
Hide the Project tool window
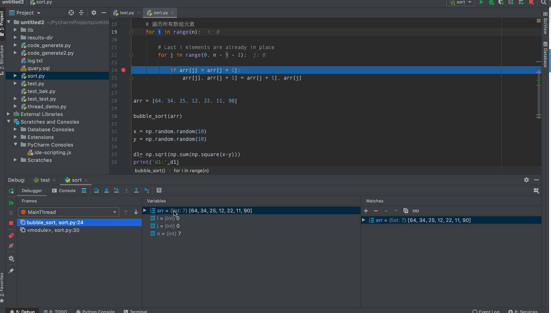tap(104, 13)
